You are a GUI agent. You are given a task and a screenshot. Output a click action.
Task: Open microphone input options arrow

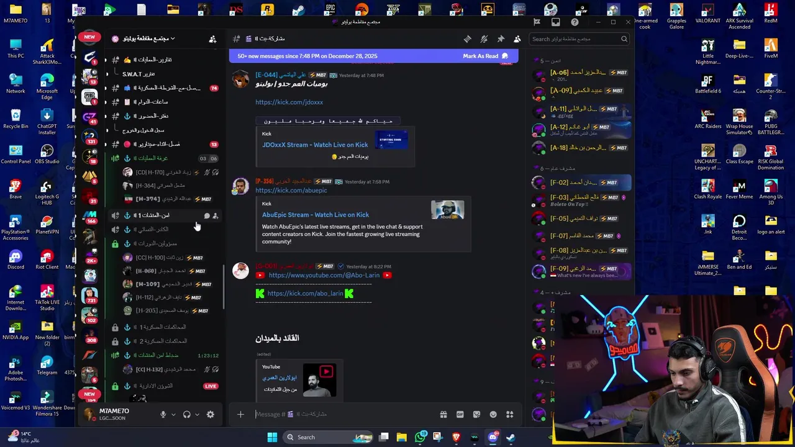click(173, 414)
